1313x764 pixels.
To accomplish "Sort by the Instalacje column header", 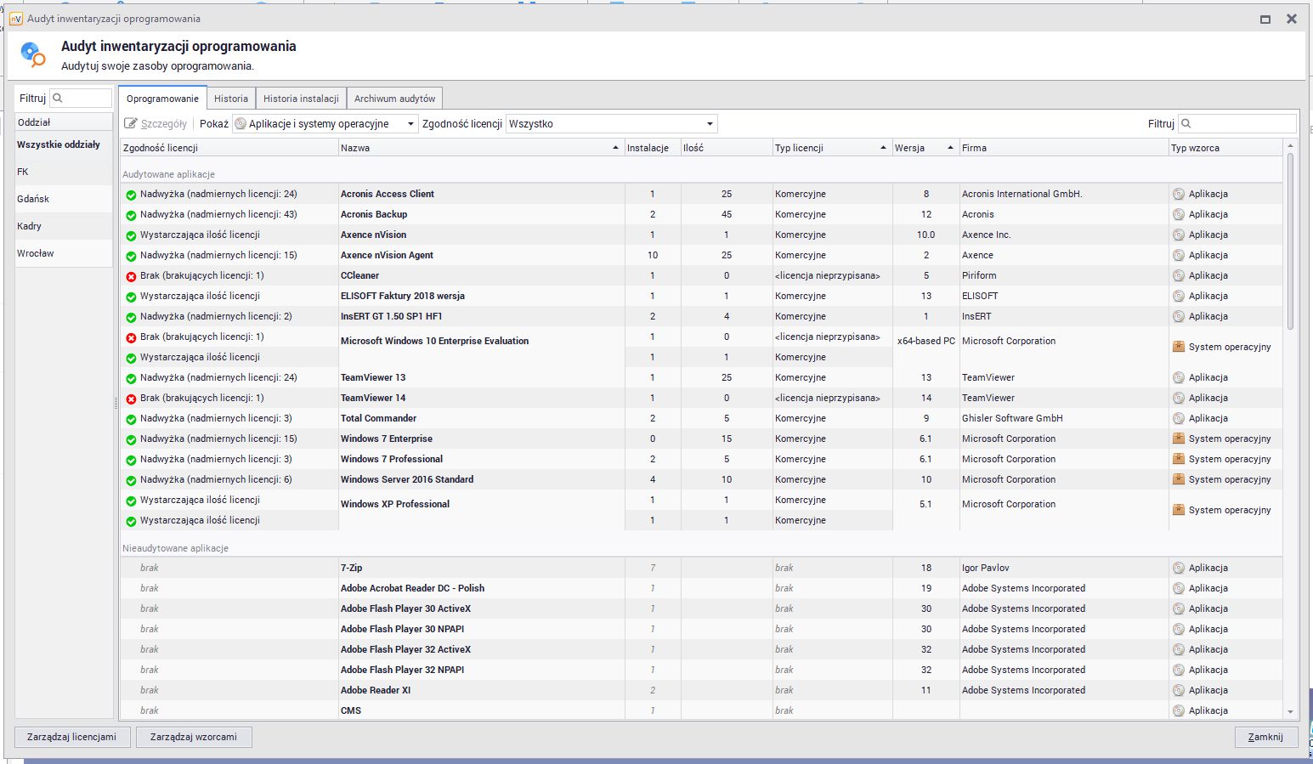I will (652, 148).
